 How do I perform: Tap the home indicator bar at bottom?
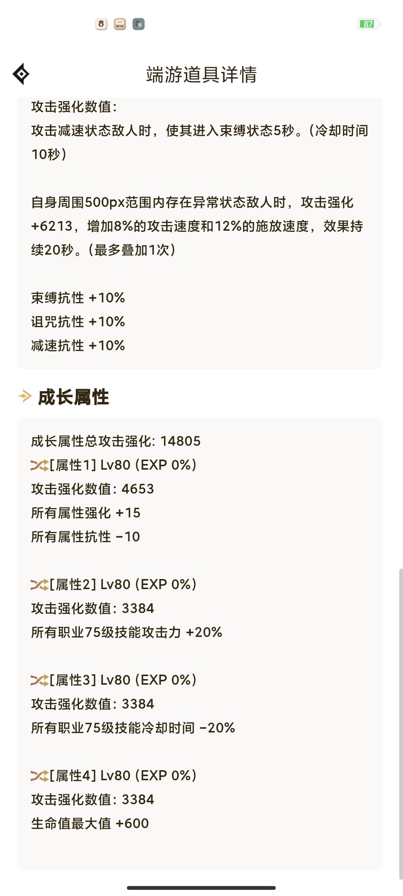point(201,888)
